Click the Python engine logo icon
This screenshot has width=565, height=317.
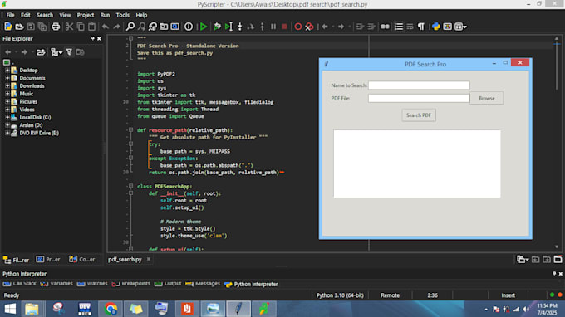click(x=436, y=27)
